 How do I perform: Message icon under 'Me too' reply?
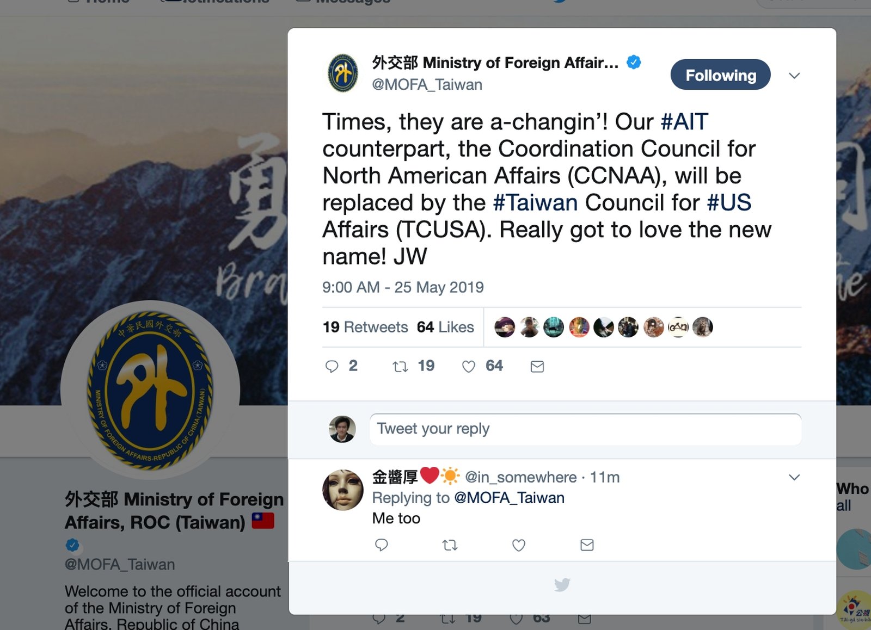[587, 545]
